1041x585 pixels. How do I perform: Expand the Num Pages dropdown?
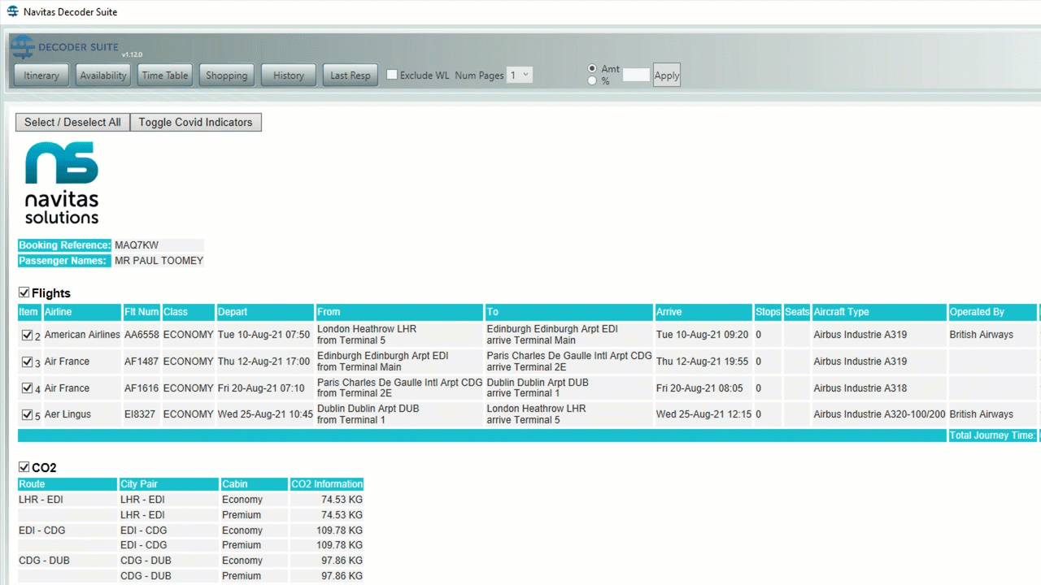coord(520,75)
